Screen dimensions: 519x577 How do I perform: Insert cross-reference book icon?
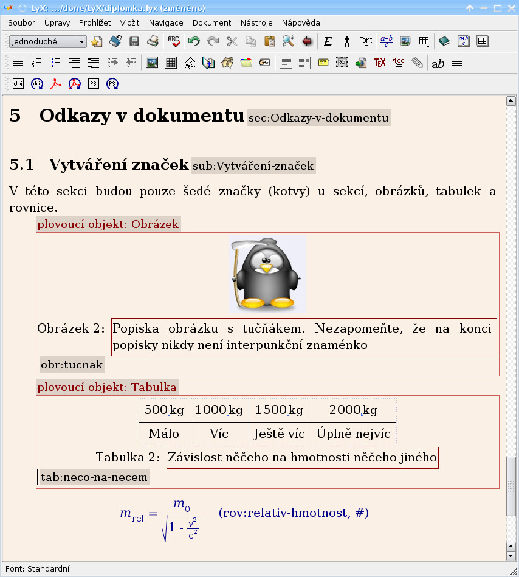[208, 63]
